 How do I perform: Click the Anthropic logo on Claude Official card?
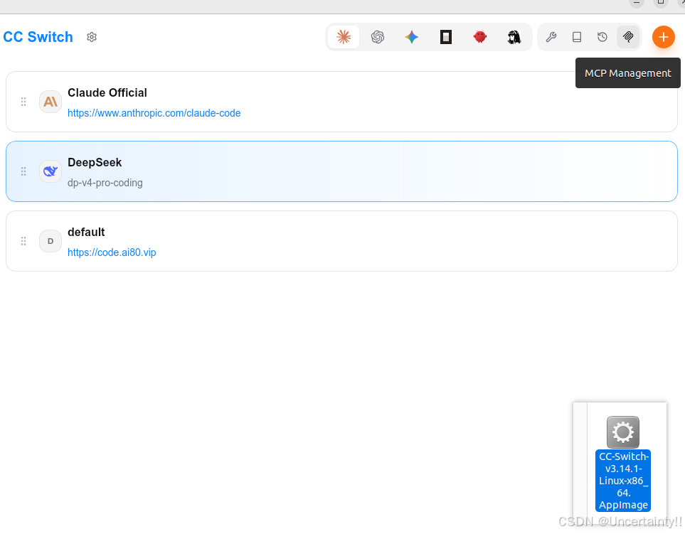(51, 102)
